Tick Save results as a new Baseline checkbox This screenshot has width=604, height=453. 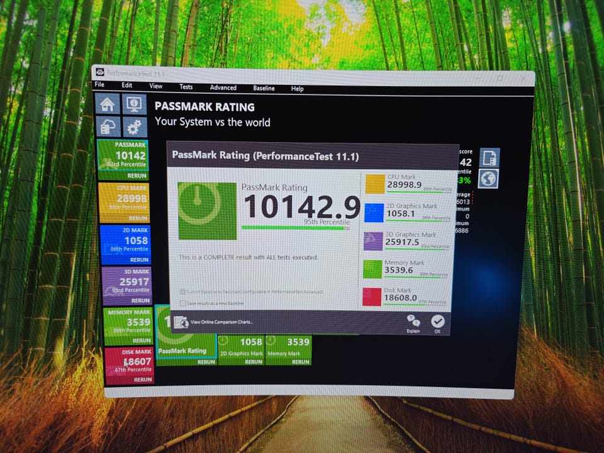click(183, 303)
